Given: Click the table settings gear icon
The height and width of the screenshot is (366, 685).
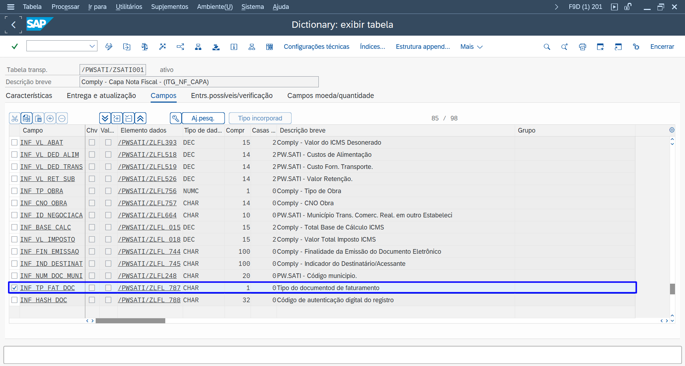Looking at the screenshot, I should pyautogui.click(x=671, y=130).
